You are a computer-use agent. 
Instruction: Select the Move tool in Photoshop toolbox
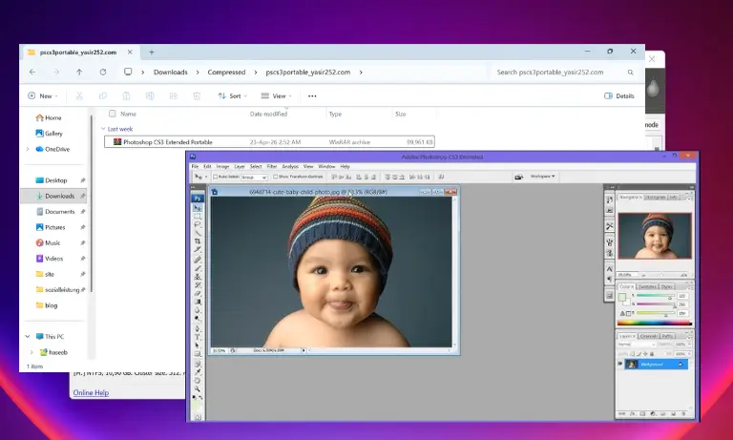[x=198, y=208]
